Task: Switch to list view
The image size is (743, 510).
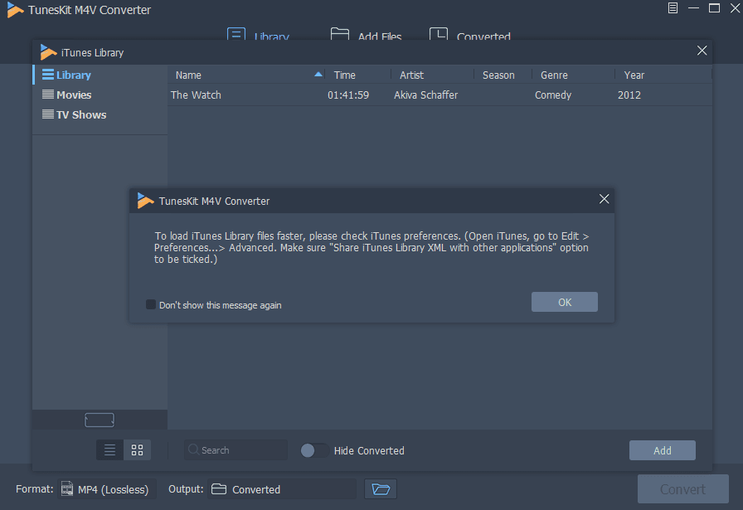Action: tap(110, 449)
